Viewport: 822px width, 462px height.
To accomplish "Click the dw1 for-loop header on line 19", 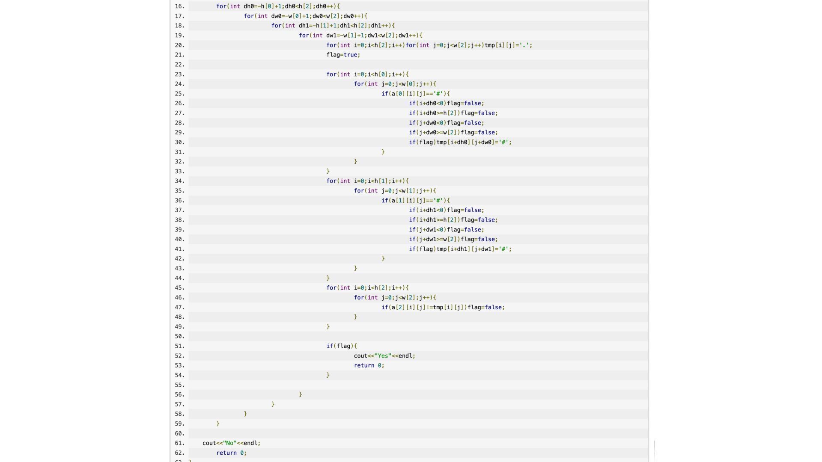I will coord(360,36).
